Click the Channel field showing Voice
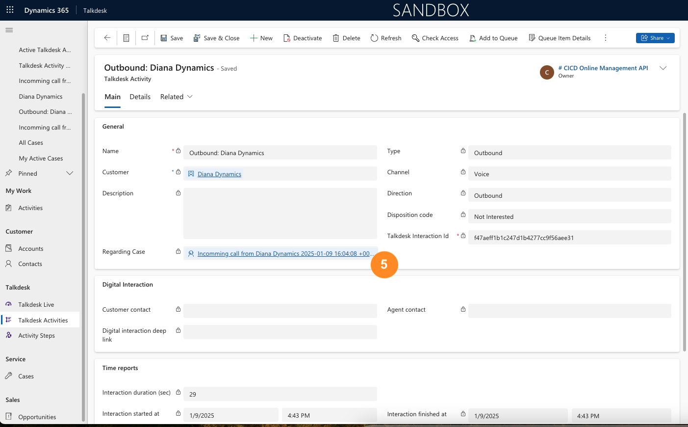The width and height of the screenshot is (688, 427). (x=569, y=174)
